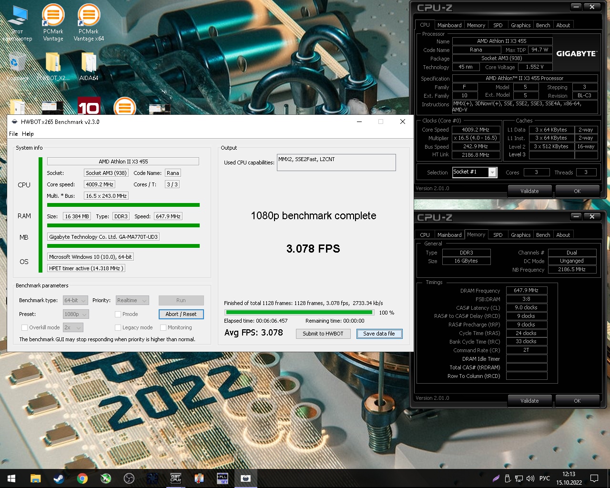Viewport: 610px width, 488px height.
Task: Open the AIDA64 folder on desktop
Action: point(89,67)
